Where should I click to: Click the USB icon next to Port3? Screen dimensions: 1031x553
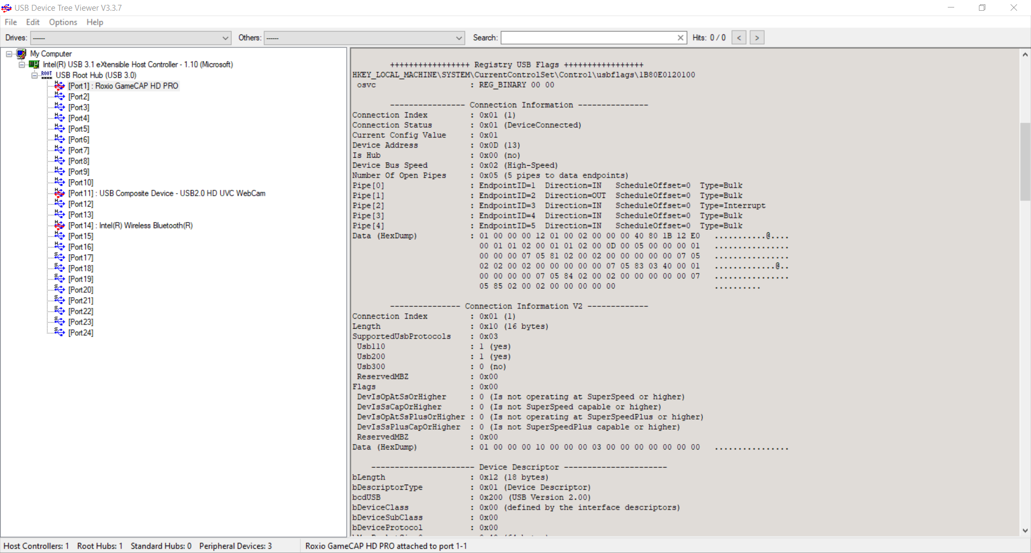[x=59, y=107]
